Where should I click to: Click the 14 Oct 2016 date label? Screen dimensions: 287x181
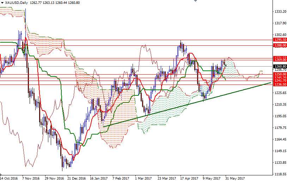10,178
